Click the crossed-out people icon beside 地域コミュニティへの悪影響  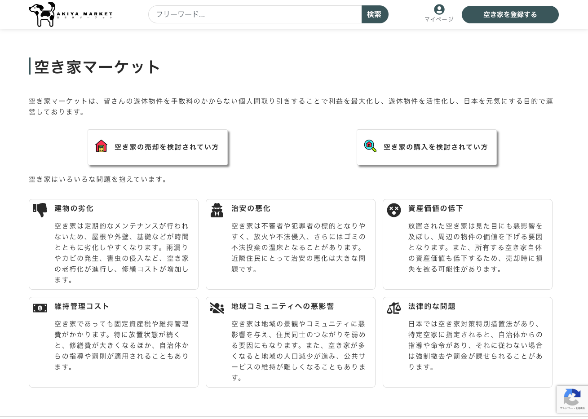217,308
